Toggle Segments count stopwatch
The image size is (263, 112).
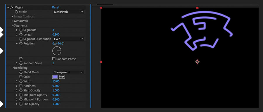(21, 30)
